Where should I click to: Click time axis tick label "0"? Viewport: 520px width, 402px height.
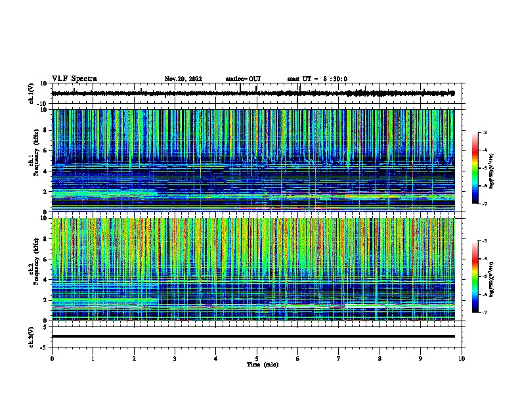point(52,359)
